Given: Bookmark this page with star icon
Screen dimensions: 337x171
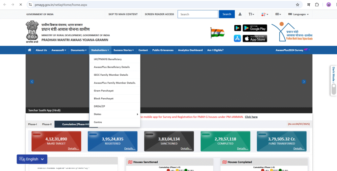Looking at the screenshot, I should pos(298,5).
